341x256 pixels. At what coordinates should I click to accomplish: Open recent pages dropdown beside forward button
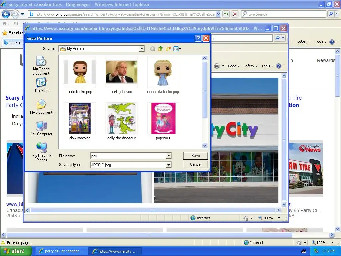(22, 14)
